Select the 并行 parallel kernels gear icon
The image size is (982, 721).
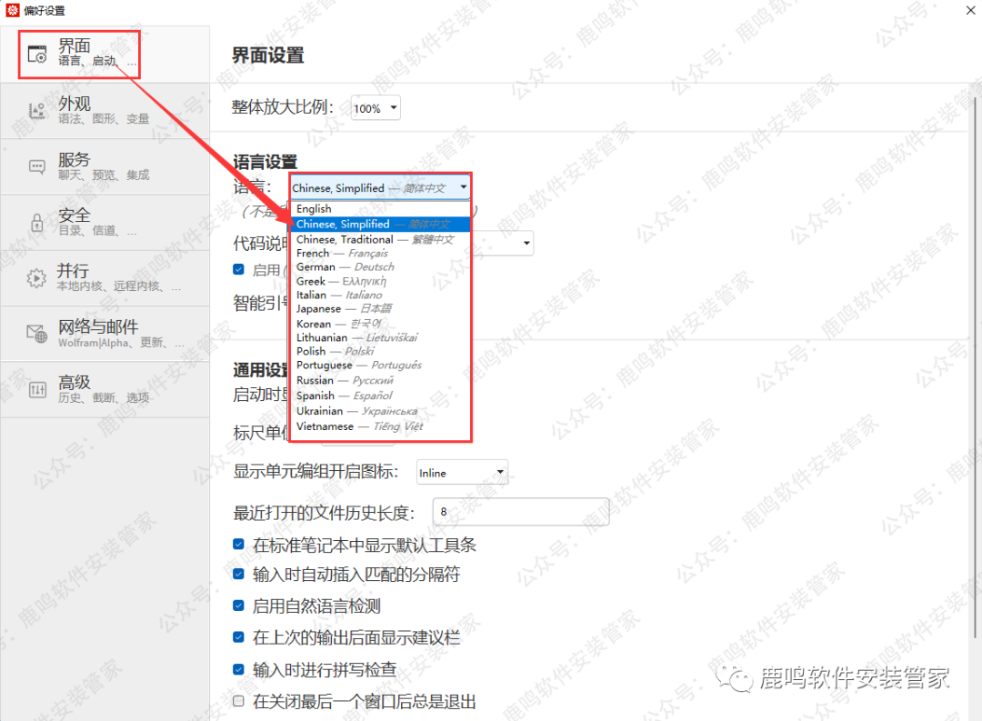(36, 277)
